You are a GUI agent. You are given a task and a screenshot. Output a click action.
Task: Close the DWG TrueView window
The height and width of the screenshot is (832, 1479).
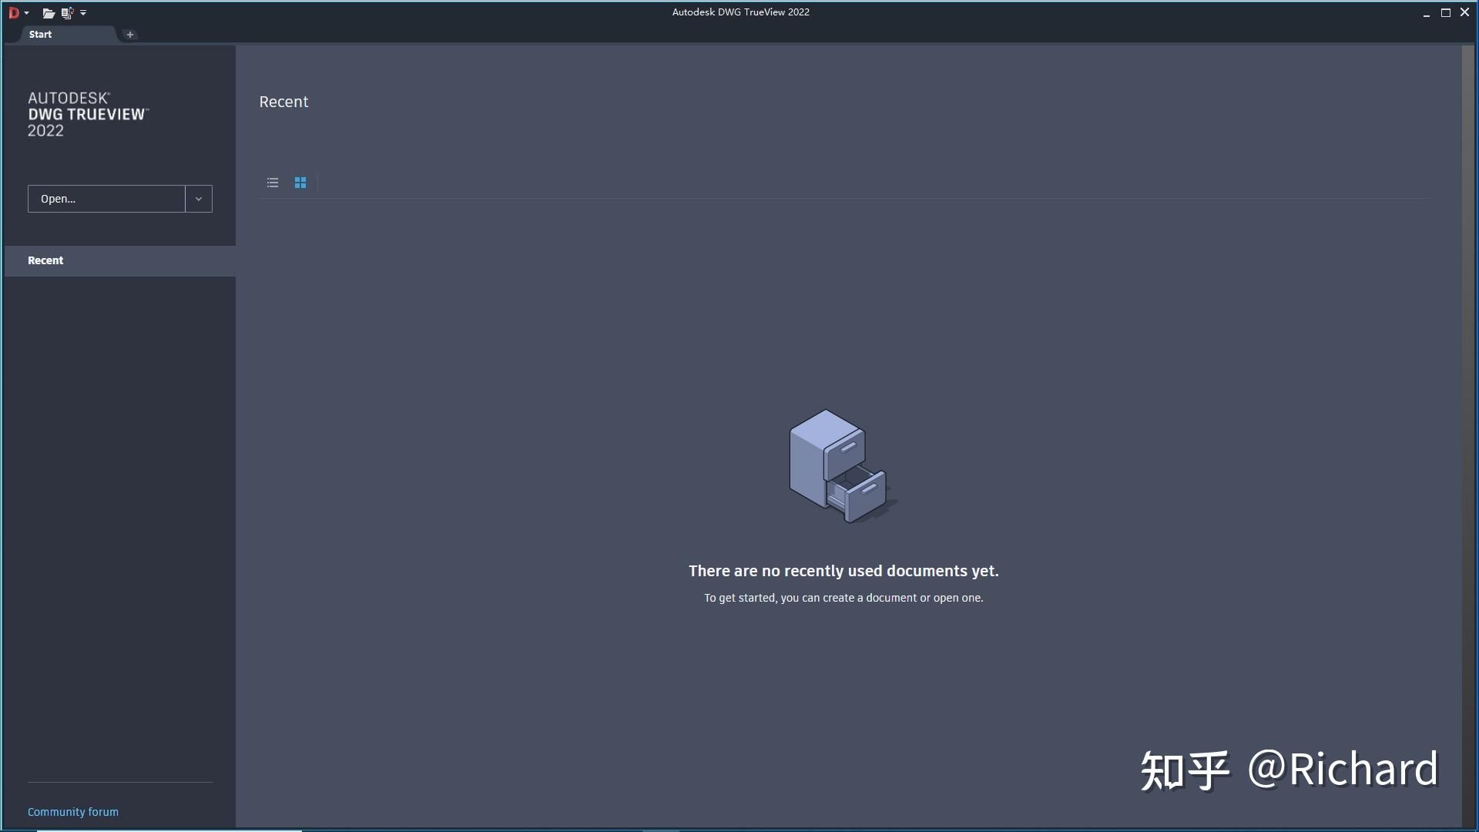(x=1464, y=13)
